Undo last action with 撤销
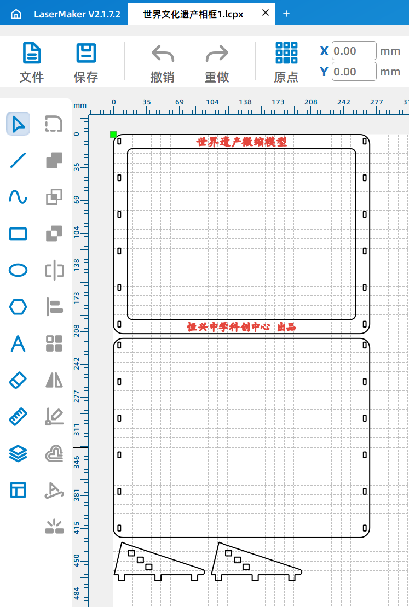 coord(163,63)
